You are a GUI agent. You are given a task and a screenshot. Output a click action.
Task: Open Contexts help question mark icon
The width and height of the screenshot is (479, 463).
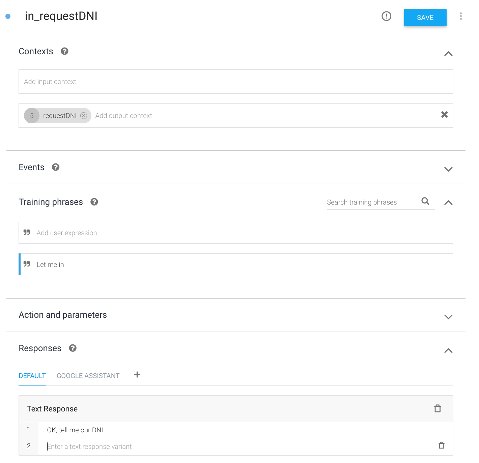pos(64,51)
